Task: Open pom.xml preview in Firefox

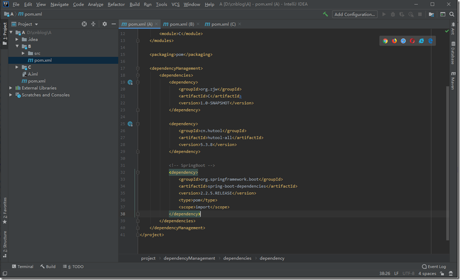Action: pyautogui.click(x=394, y=41)
